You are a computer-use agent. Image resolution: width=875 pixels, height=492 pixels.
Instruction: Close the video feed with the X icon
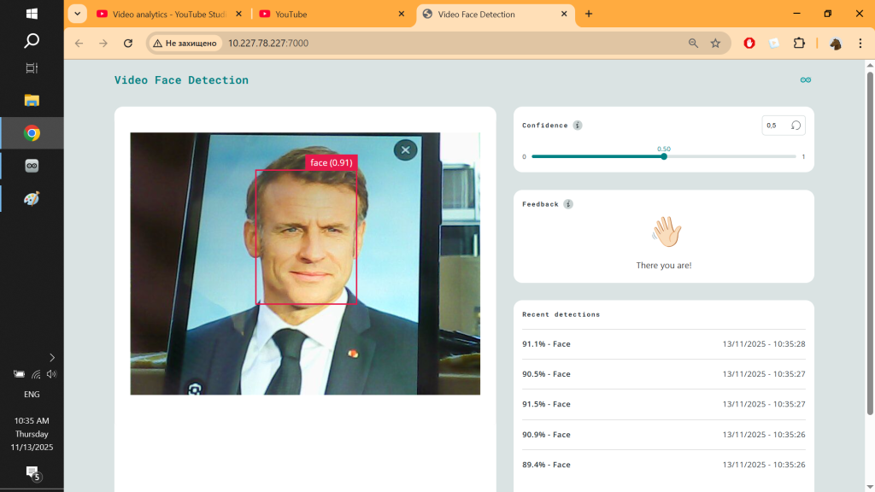(405, 149)
